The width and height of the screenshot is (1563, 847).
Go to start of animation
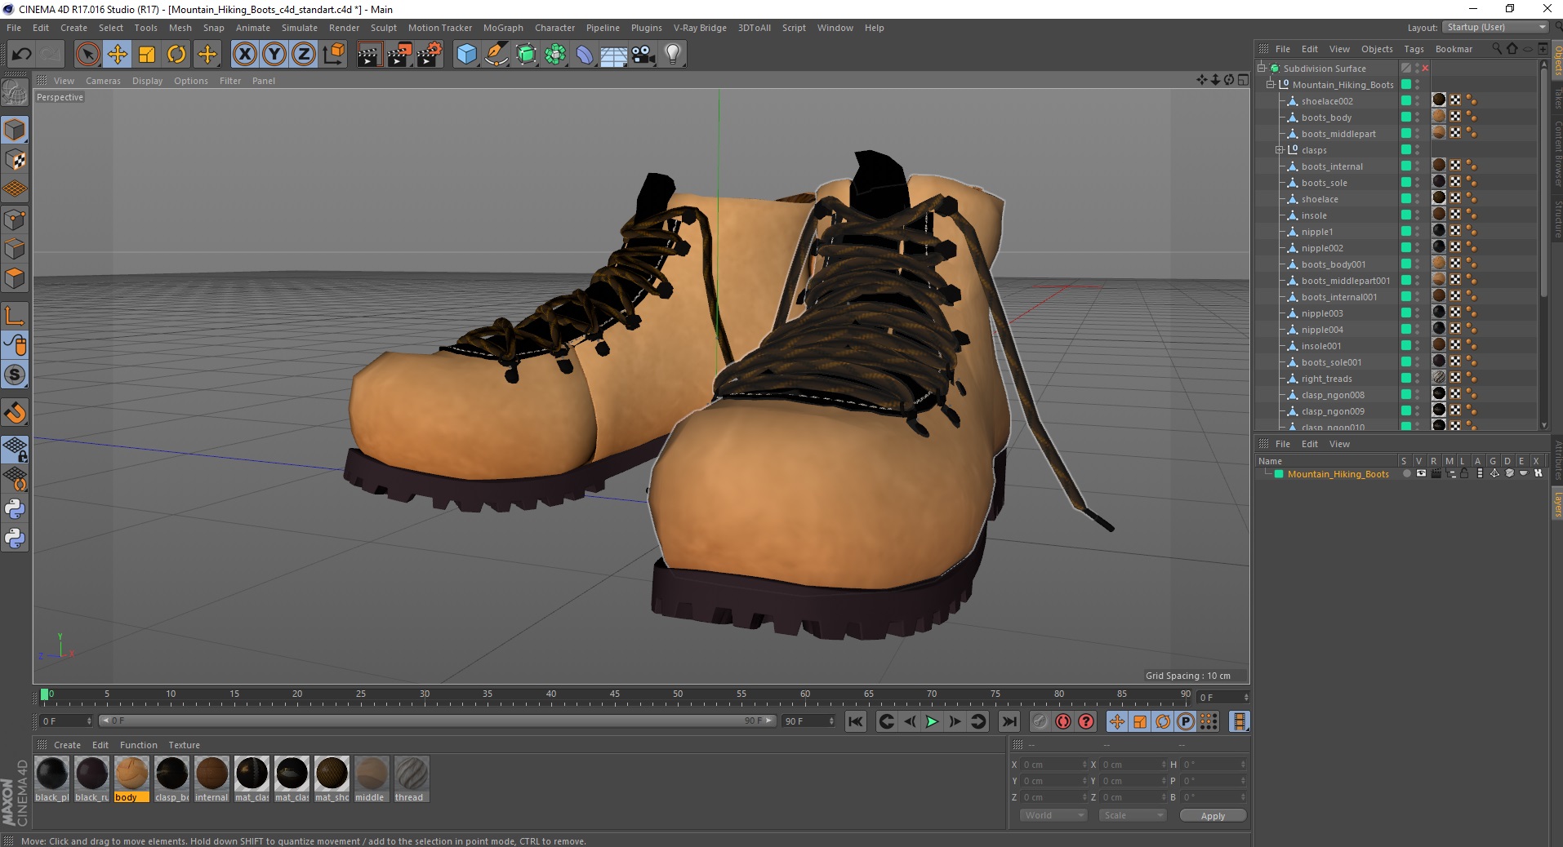pyautogui.click(x=855, y=721)
